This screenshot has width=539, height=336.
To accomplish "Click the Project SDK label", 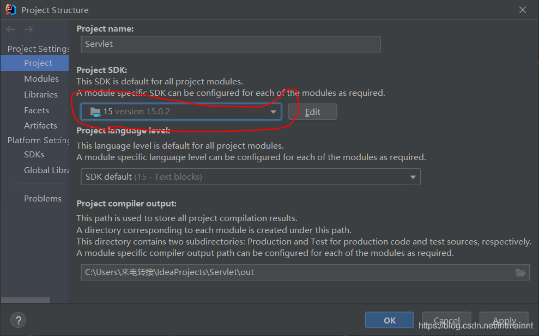I will (x=102, y=70).
